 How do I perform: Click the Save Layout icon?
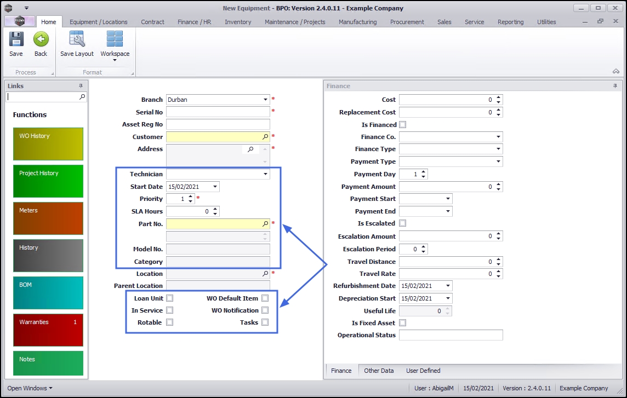click(77, 39)
